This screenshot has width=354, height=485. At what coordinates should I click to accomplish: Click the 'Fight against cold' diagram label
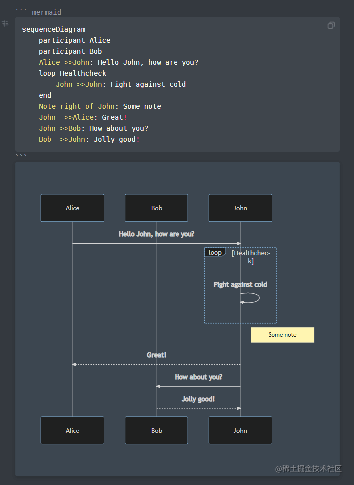click(240, 285)
